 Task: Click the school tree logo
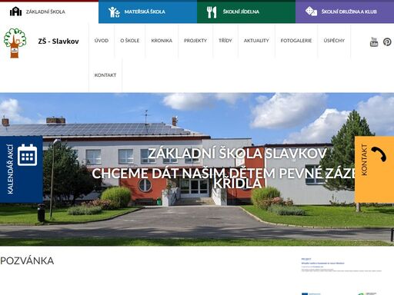coord(15,43)
